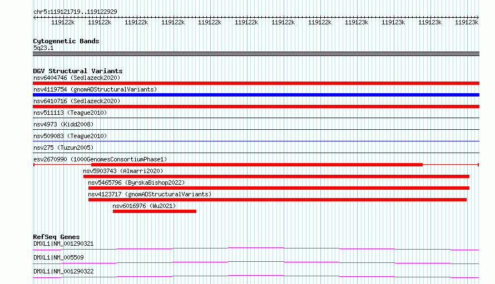
Task: Click the red bar for esv2670990
Action: (x=256, y=165)
